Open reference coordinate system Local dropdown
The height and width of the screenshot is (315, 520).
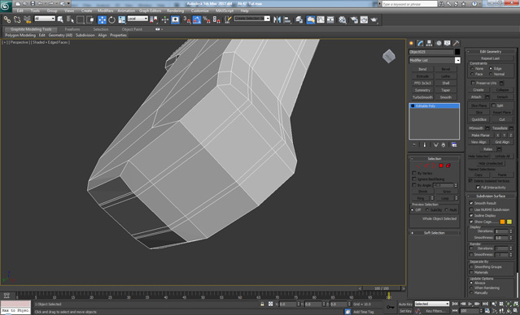tap(138, 19)
